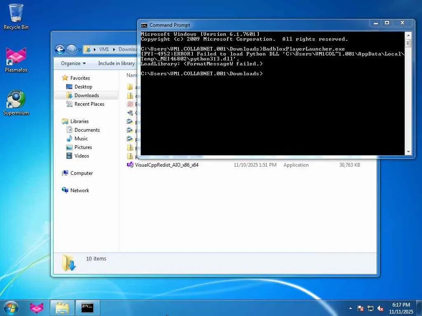Select Favorites in the navigation pane

[x=80, y=78]
